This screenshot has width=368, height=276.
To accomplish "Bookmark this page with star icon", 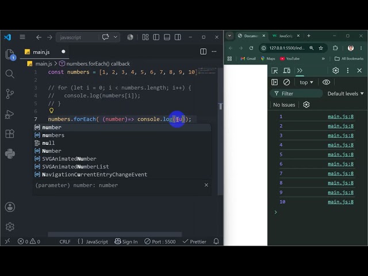I will pyautogui.click(x=321, y=48).
